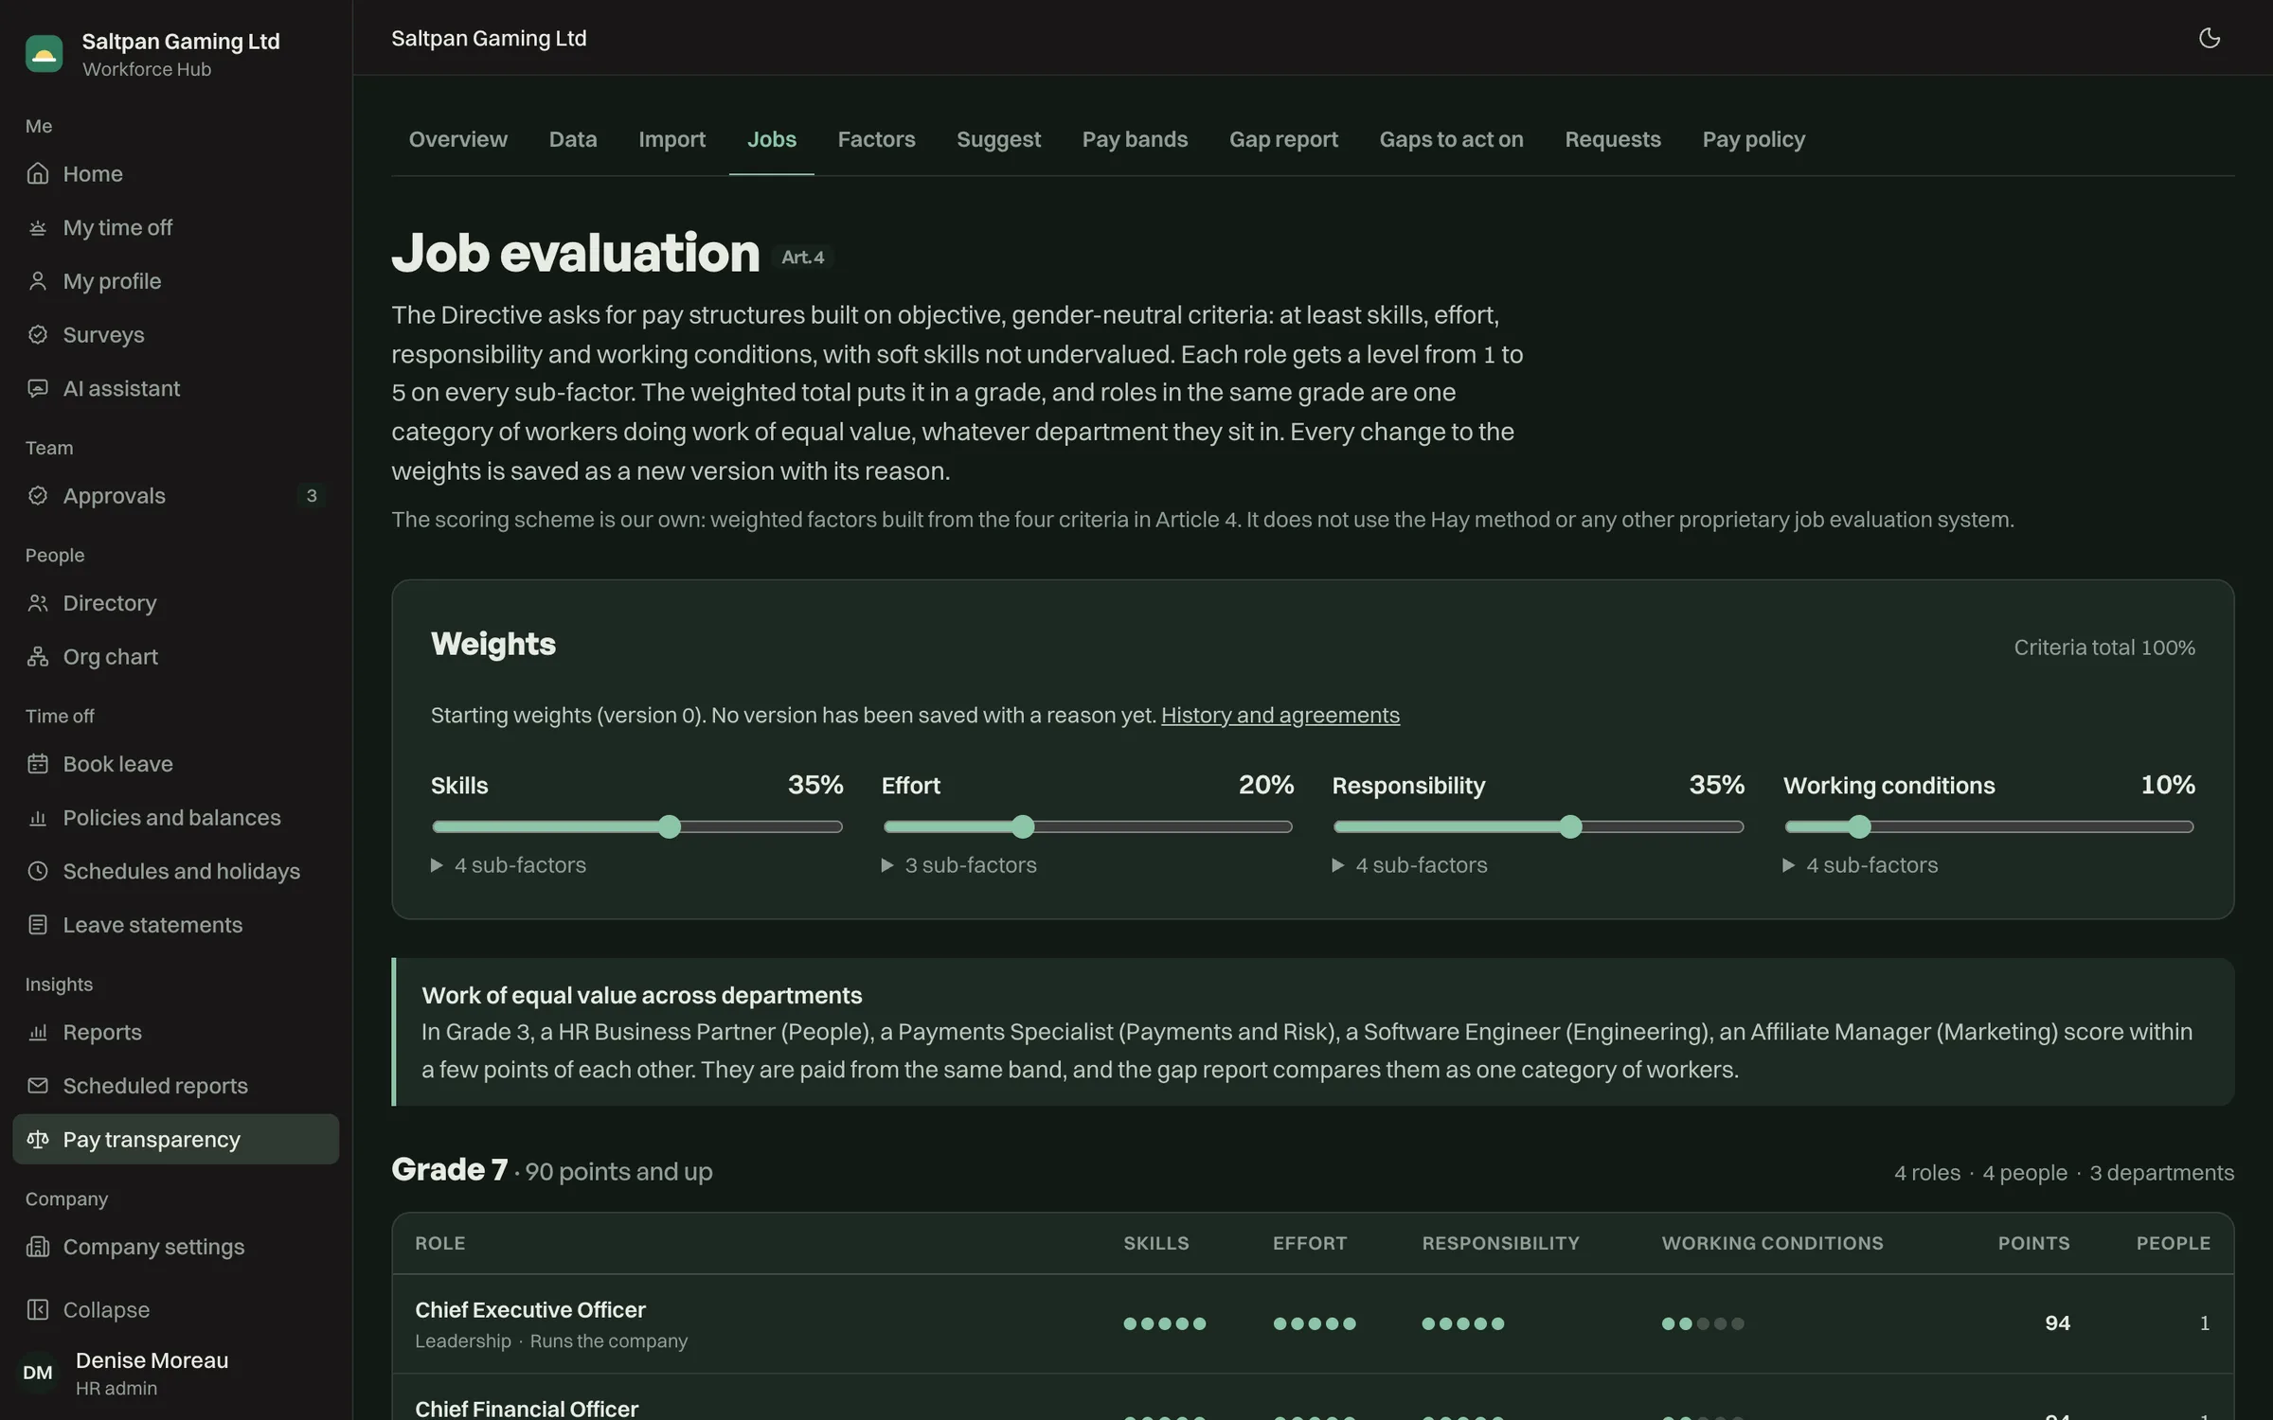Click the Working conditions slider handle

point(1860,826)
